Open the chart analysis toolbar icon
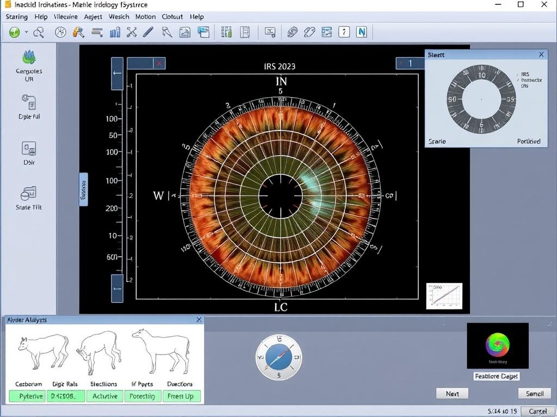This screenshot has height=417, width=557. [115, 32]
